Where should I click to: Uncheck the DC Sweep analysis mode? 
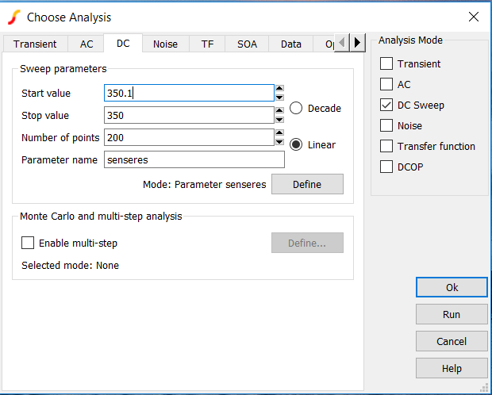[x=386, y=105]
